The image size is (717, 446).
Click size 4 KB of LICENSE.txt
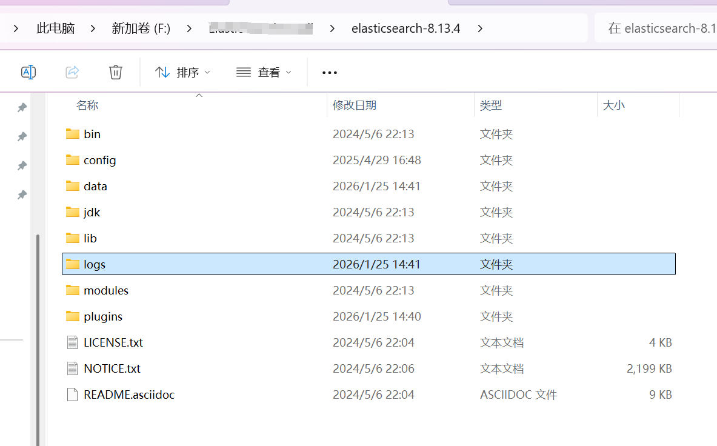click(x=660, y=342)
